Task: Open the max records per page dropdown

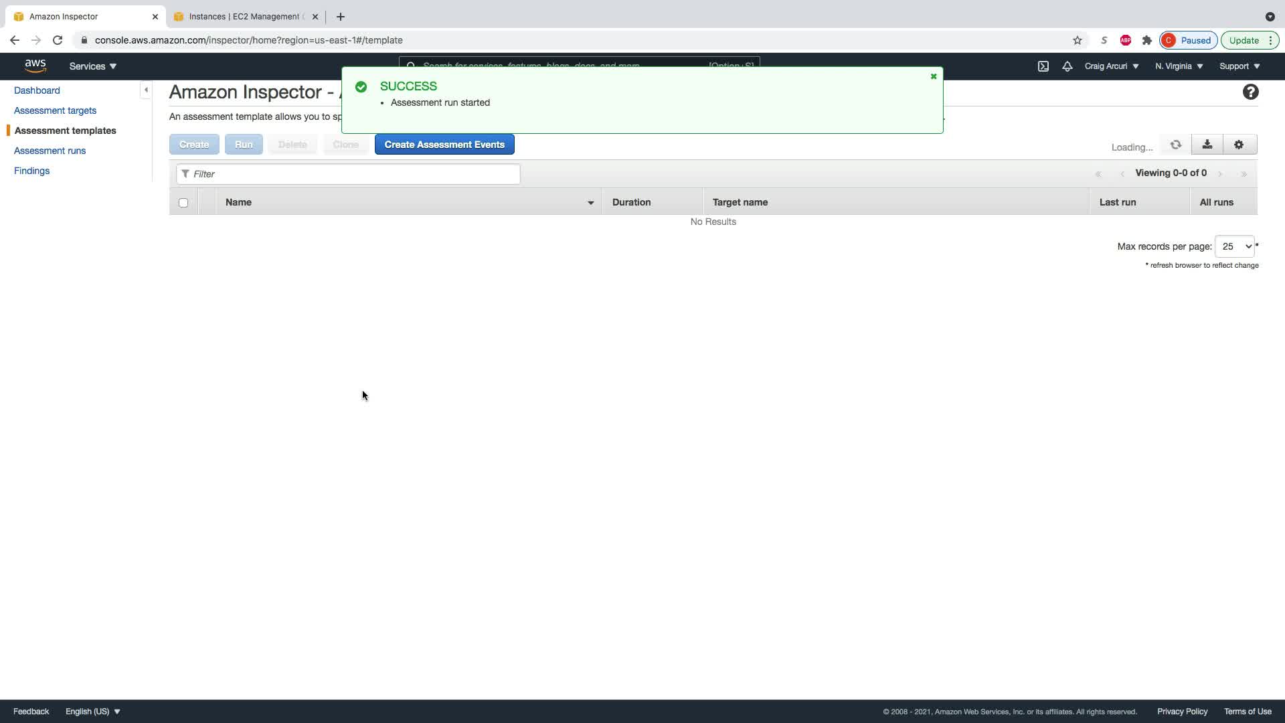Action: 1234,246
